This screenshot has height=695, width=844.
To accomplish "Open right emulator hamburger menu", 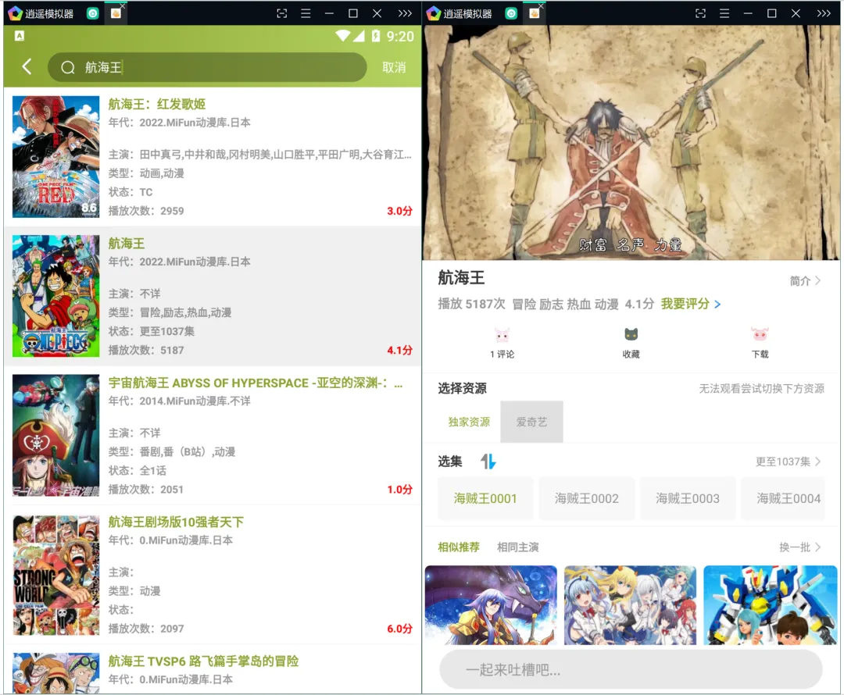I will 724,13.
